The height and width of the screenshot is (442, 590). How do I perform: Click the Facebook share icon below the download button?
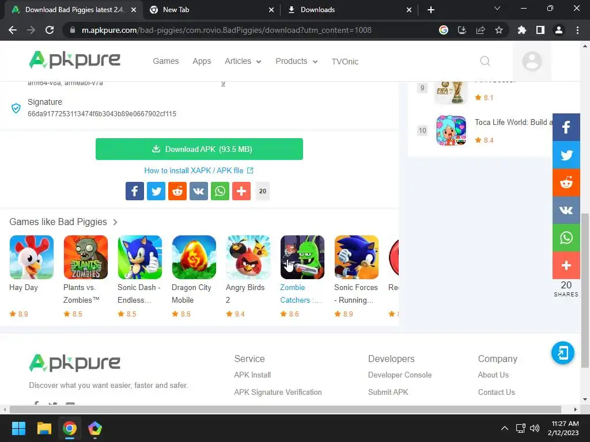click(135, 191)
